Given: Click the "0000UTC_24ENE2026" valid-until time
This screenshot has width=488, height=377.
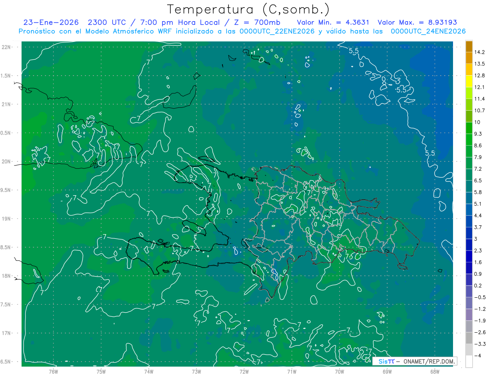Looking at the screenshot, I should [x=428, y=31].
